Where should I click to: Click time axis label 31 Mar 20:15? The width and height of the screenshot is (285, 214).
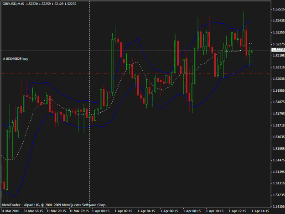[56, 211]
